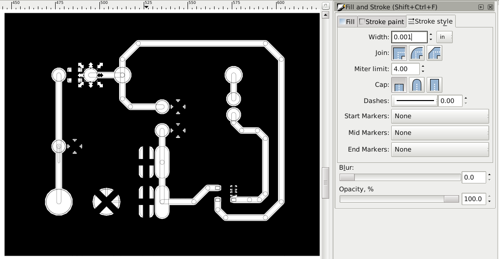Increase the dash offset value
The image size is (499, 259).
click(466, 99)
